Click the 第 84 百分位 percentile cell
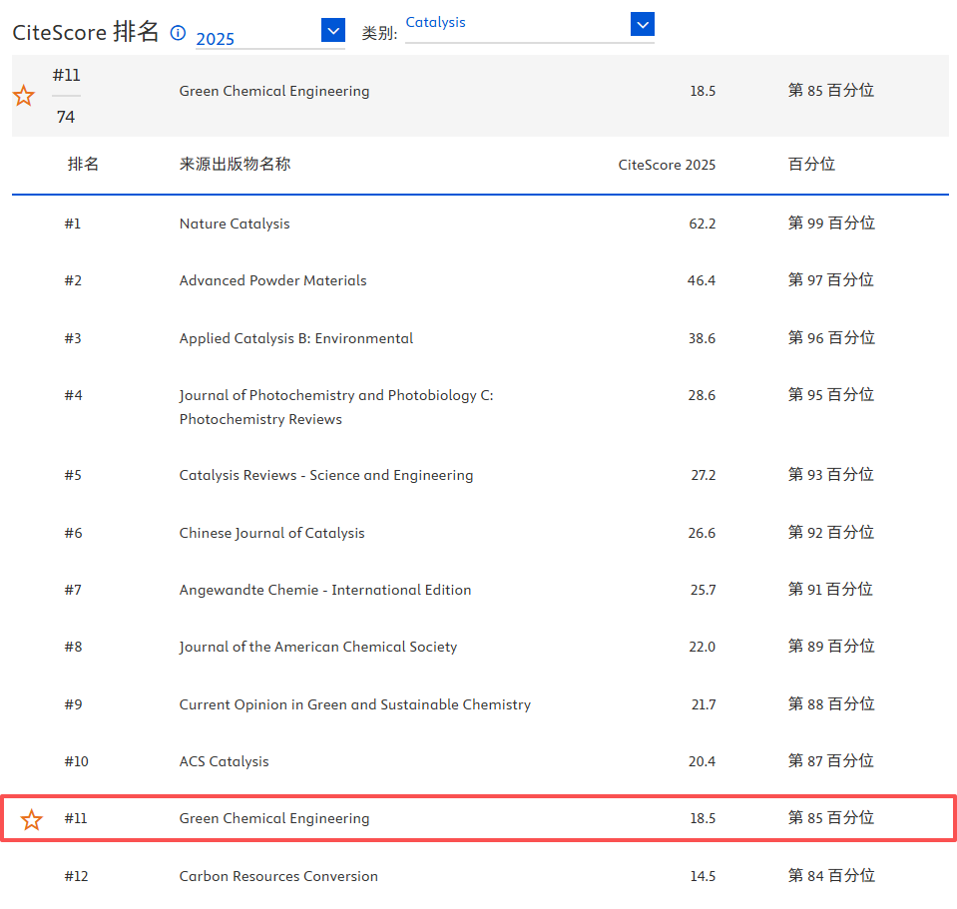This screenshot has width=957, height=909. [831, 876]
